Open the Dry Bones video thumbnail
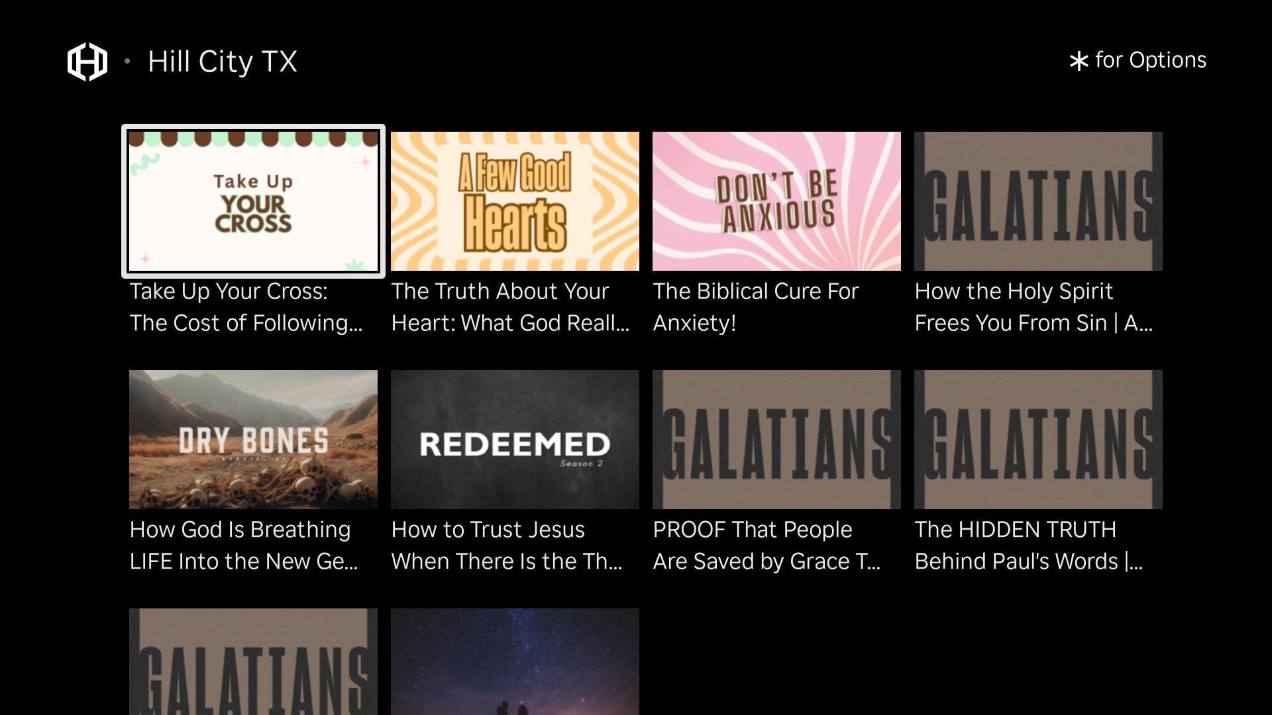The width and height of the screenshot is (1272, 715). (x=253, y=440)
